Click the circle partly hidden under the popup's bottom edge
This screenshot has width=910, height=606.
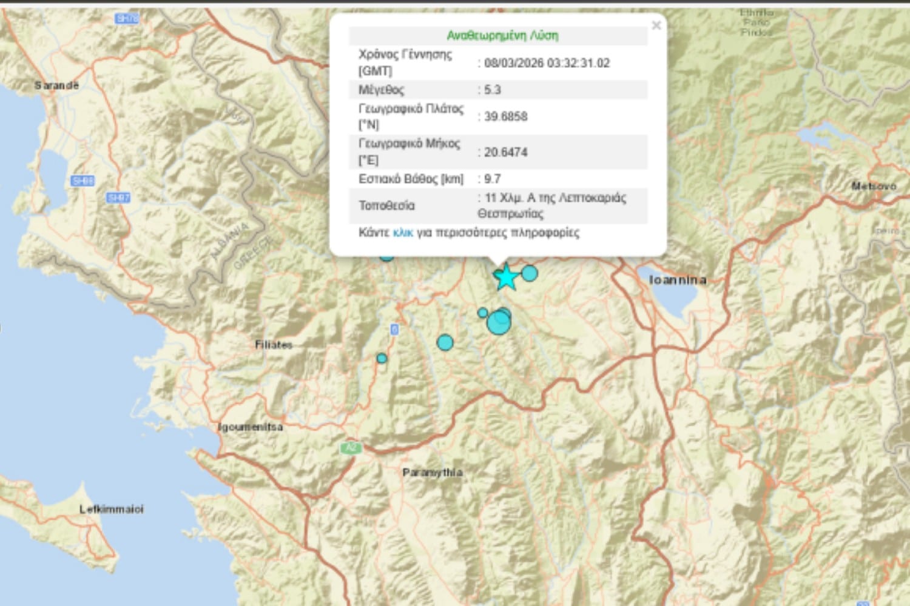click(386, 256)
